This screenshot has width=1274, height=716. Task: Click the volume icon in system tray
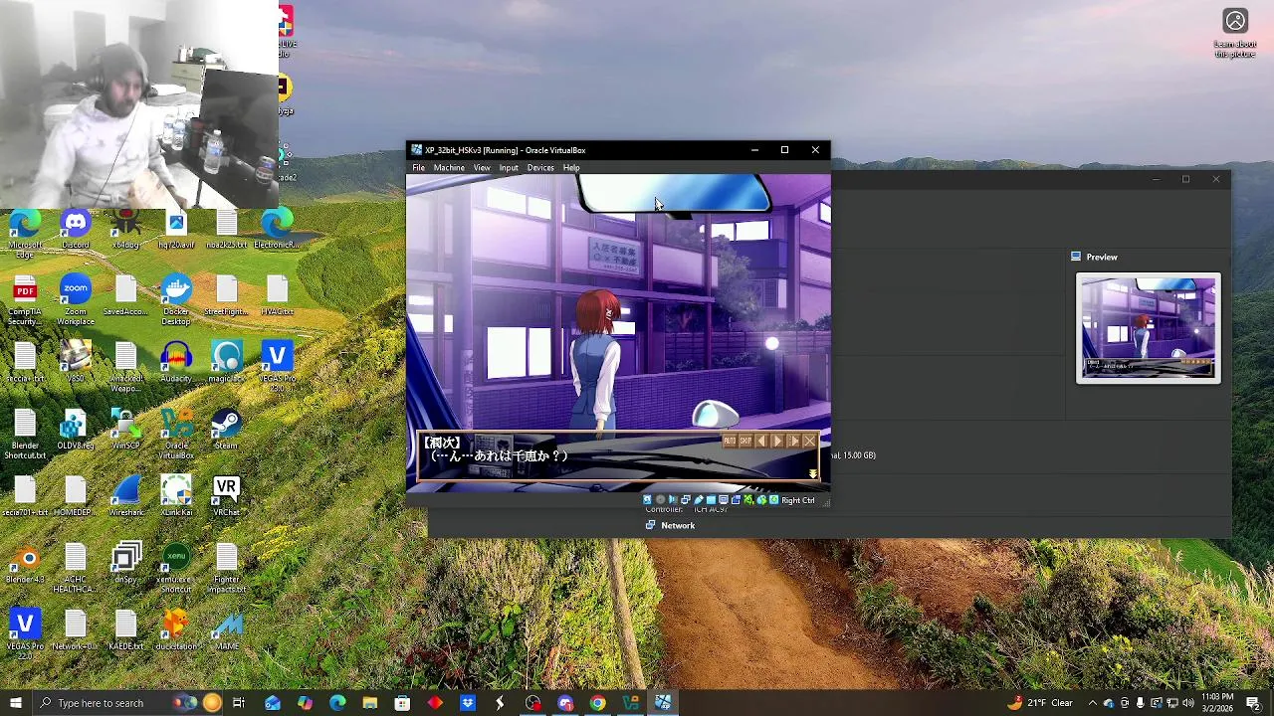(x=1188, y=703)
